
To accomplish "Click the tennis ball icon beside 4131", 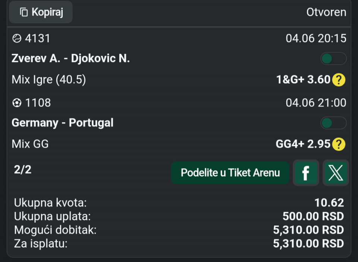I will click(x=17, y=38).
